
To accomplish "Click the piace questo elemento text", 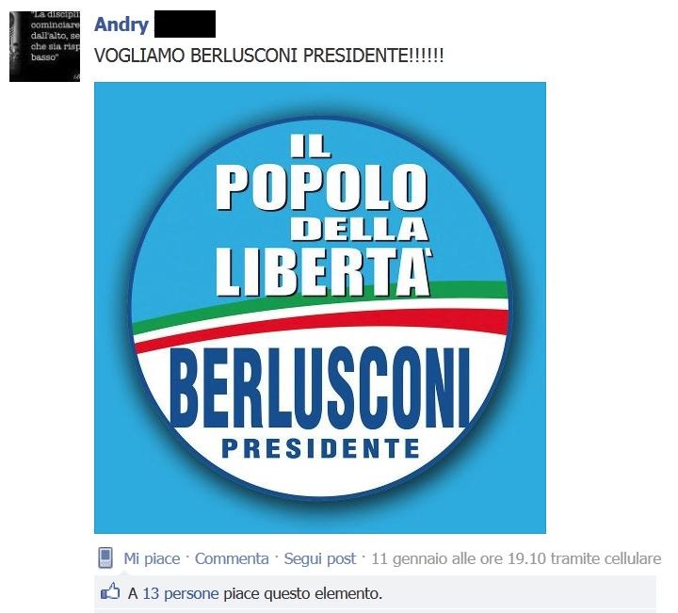I will point(302,593).
